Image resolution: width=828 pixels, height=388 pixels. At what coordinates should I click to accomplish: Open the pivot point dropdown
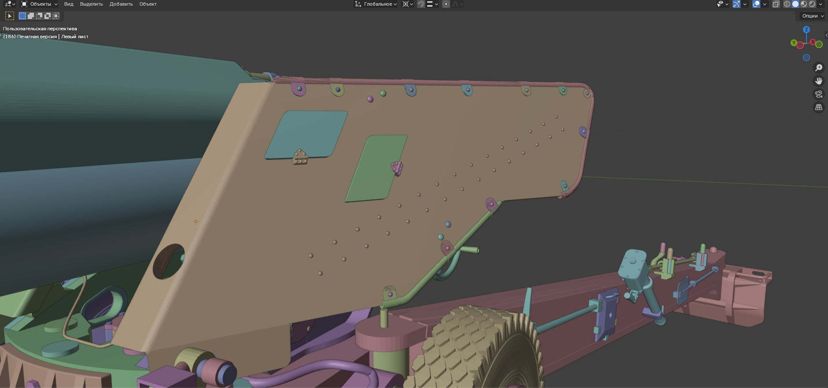point(407,4)
